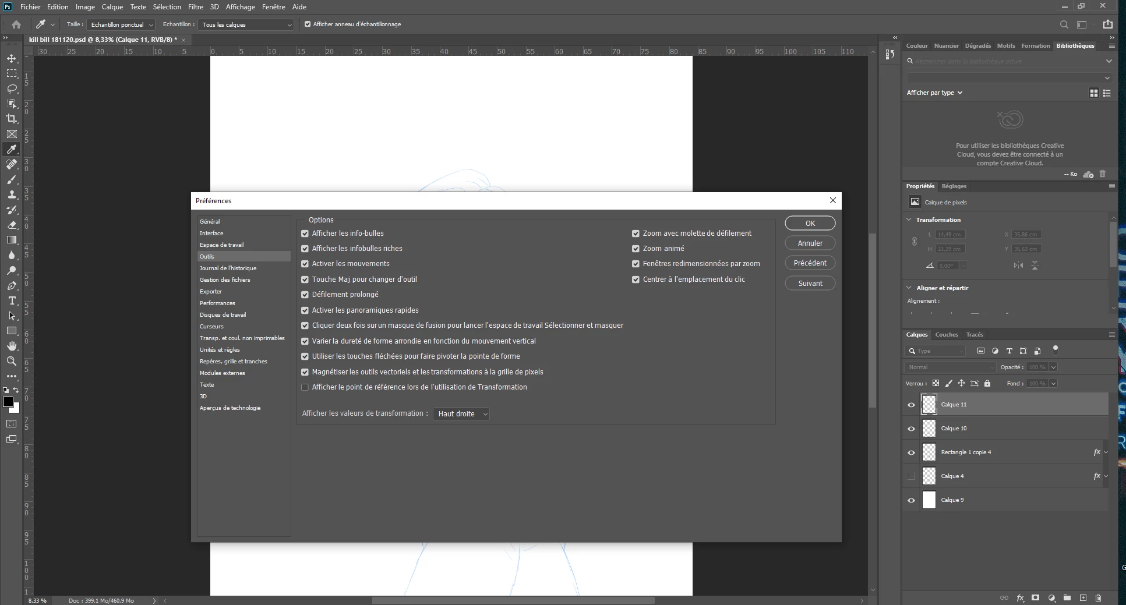Collapse the Transformation section

(x=909, y=220)
